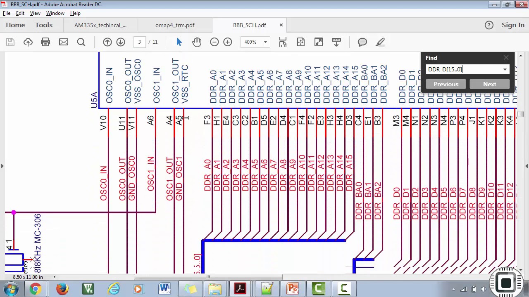Add a comment with speech bubble icon
Viewport: 529px width, 297px height.
(x=362, y=42)
